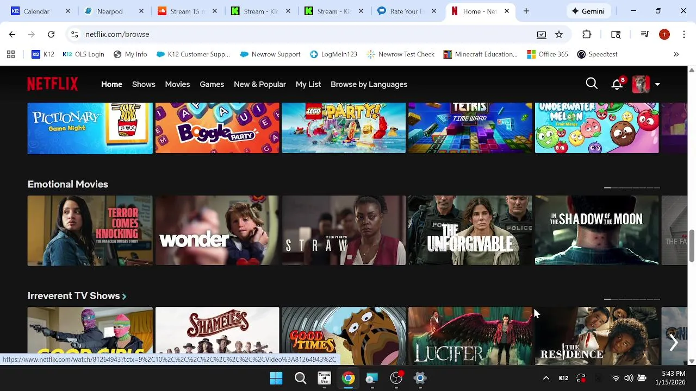Open Office 365 bookmark
This screenshot has height=391, width=696.
pos(548,54)
